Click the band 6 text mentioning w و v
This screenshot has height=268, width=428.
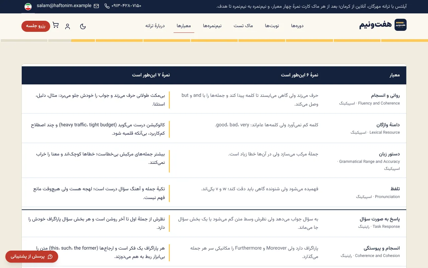(x=260, y=189)
